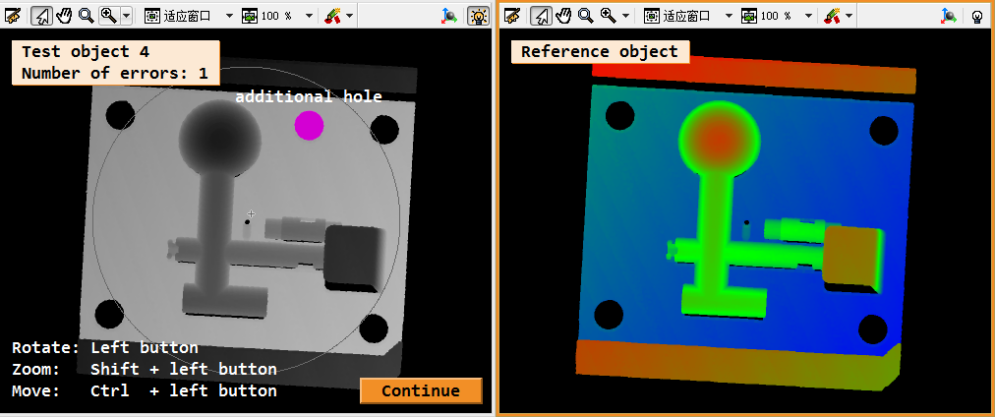995x417 pixels.
Task: Toggle the active light bulb in Test object window
Action: click(478, 16)
